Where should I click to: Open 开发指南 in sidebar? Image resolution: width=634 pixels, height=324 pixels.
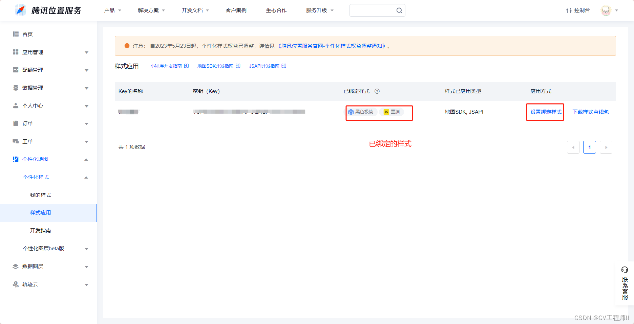(40, 230)
